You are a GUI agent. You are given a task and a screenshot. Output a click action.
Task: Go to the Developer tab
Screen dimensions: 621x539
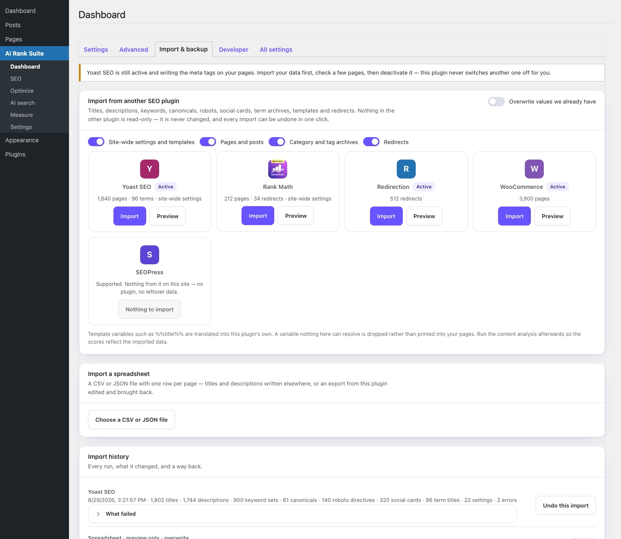234,50
